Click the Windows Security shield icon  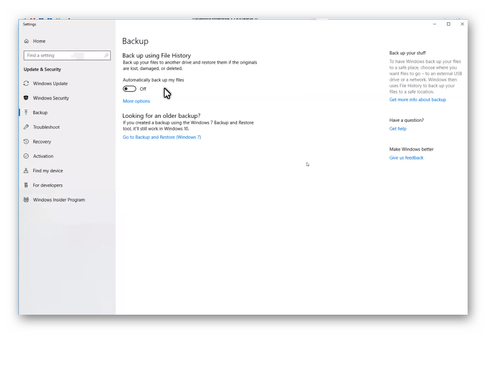click(26, 98)
